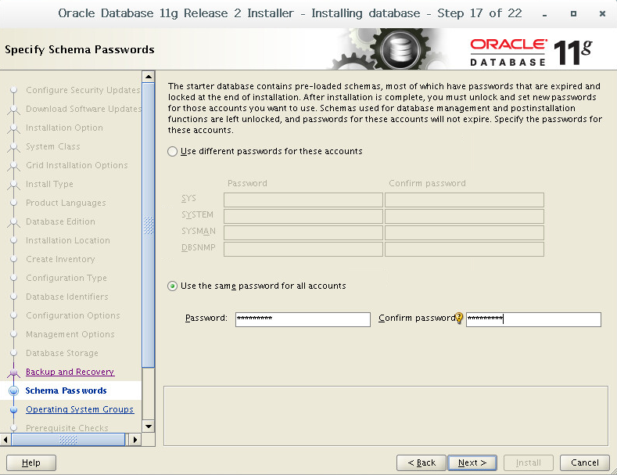Click 'Database Edition' step text
The height and width of the screenshot is (475, 617).
coord(60,221)
